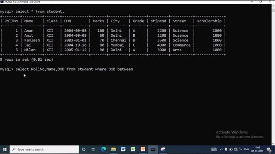
Task: Click the 'Type here to search' box
Action: (44, 149)
